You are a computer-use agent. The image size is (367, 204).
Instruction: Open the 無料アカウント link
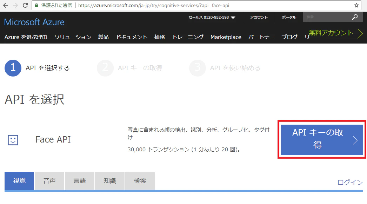click(x=331, y=33)
